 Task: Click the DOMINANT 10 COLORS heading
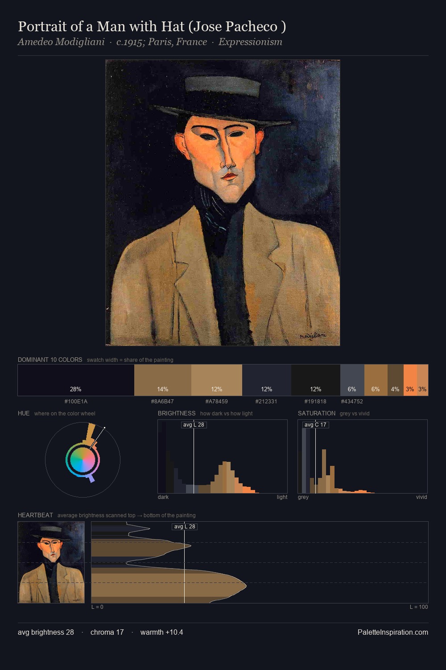coord(50,360)
